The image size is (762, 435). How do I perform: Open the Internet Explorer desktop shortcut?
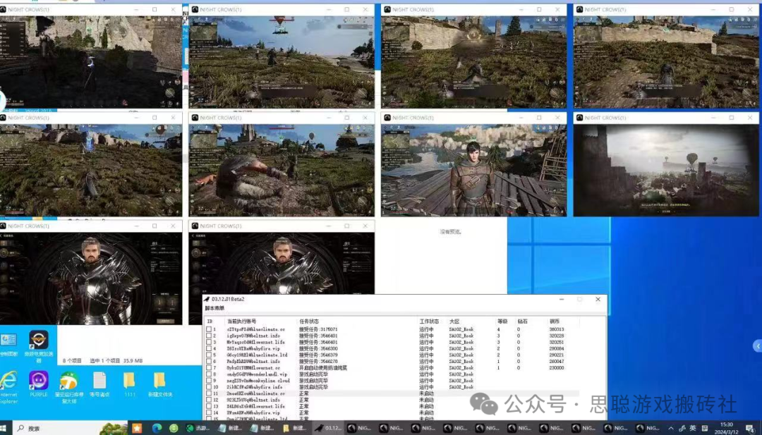coord(8,381)
